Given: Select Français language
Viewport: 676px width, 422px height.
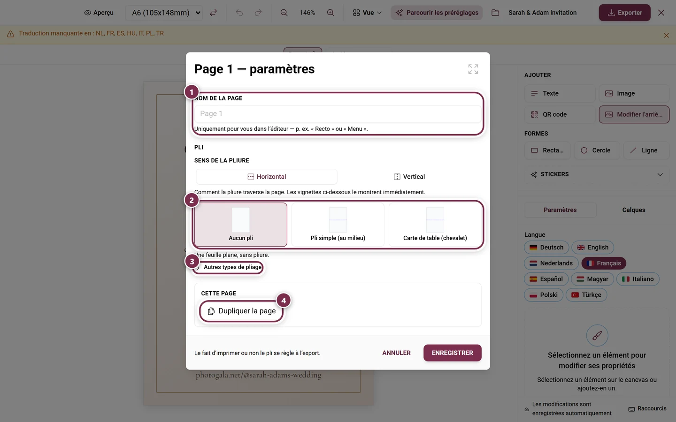Looking at the screenshot, I should (x=604, y=264).
